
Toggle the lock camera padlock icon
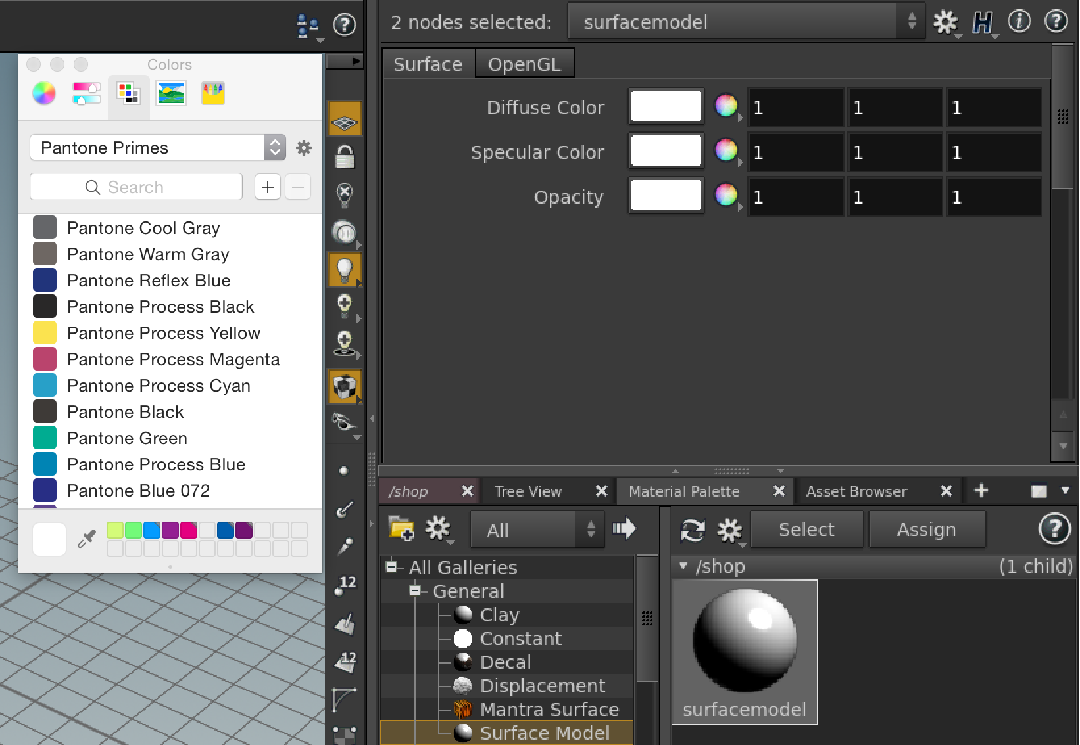[345, 157]
